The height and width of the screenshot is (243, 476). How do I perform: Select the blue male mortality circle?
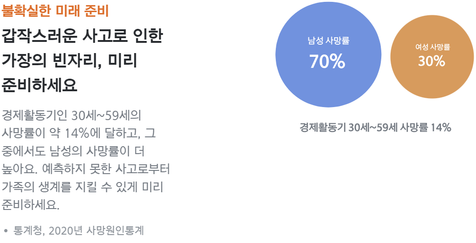[x=328, y=54]
